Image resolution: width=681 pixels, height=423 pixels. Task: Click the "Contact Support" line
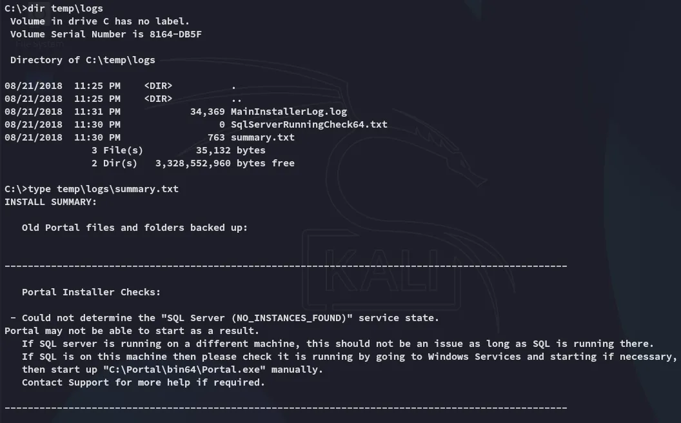click(143, 382)
